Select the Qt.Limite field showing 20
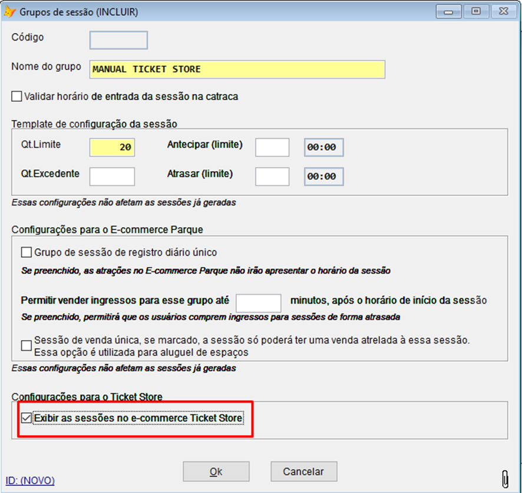The height and width of the screenshot is (493, 522). [112, 147]
